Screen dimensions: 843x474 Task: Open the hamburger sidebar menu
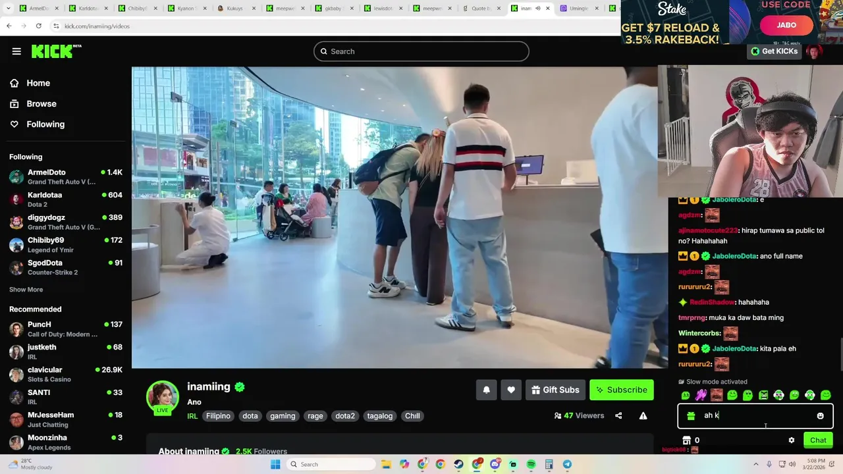click(x=16, y=51)
